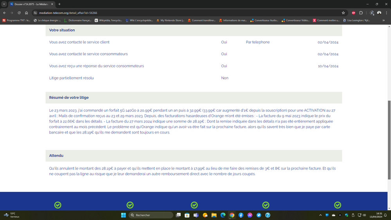Switch to Google Chrome in the taskbar
Image resolution: width=391 pixels, height=220 pixels.
(x=232, y=215)
